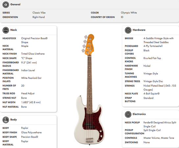Click the BODY row value 'Poplar'
The height and width of the screenshot is (148, 179).
click(25, 128)
